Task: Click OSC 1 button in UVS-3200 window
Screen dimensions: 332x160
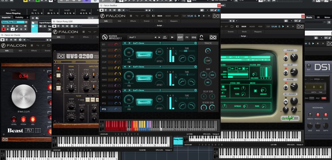Action: coord(58,76)
